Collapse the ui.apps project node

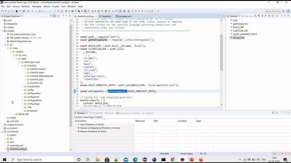[x=2, y=31]
